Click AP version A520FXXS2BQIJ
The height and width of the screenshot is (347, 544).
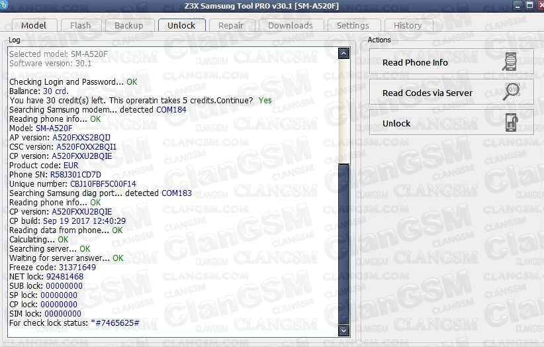(81, 138)
